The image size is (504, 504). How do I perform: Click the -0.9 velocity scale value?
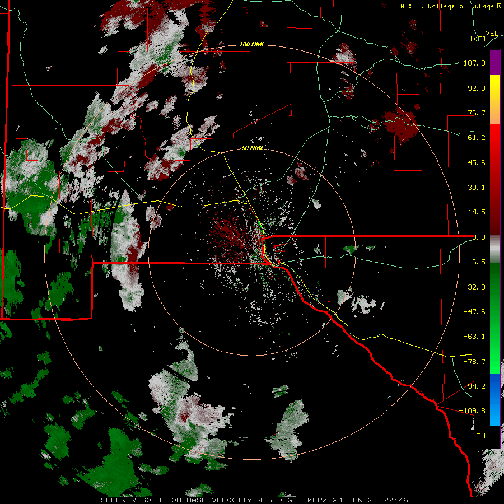477,237
